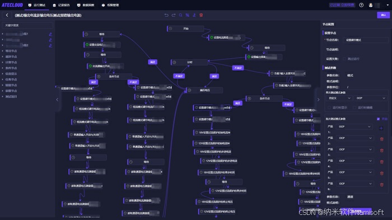392x220 pixels.
Task: Open the help question mark icon
Action: coord(361,5)
